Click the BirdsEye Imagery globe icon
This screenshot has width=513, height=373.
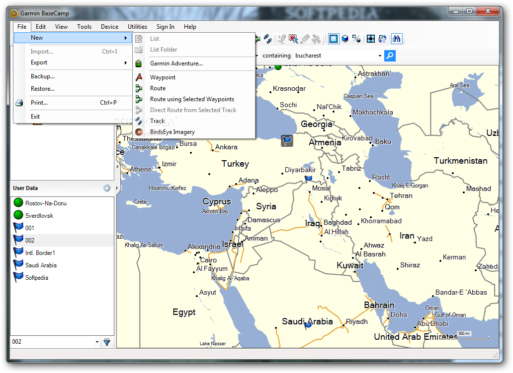[139, 132]
